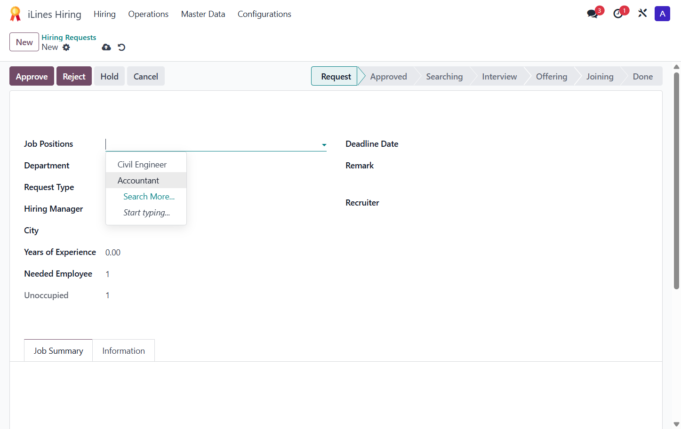This screenshot has width=681, height=429.
Task: Select the Request status stage
Action: pyautogui.click(x=336, y=76)
